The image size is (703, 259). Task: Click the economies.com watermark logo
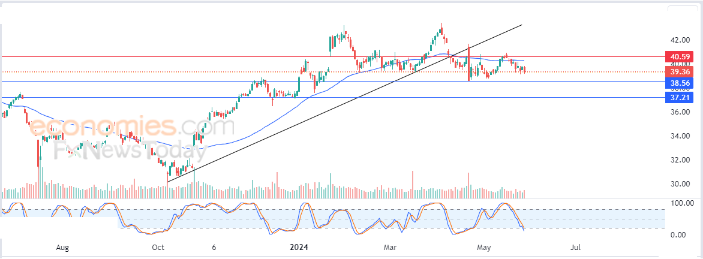(x=131, y=127)
